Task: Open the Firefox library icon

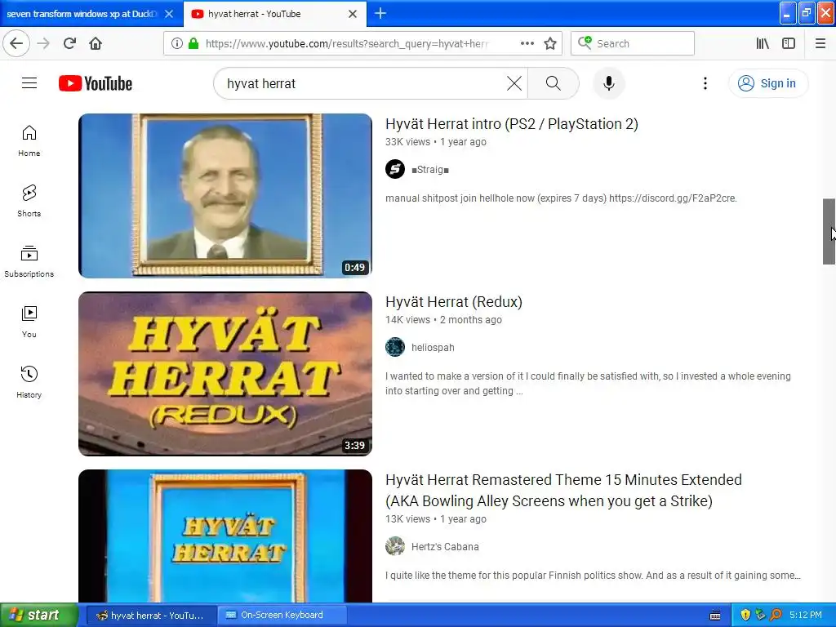Action: 763,43
